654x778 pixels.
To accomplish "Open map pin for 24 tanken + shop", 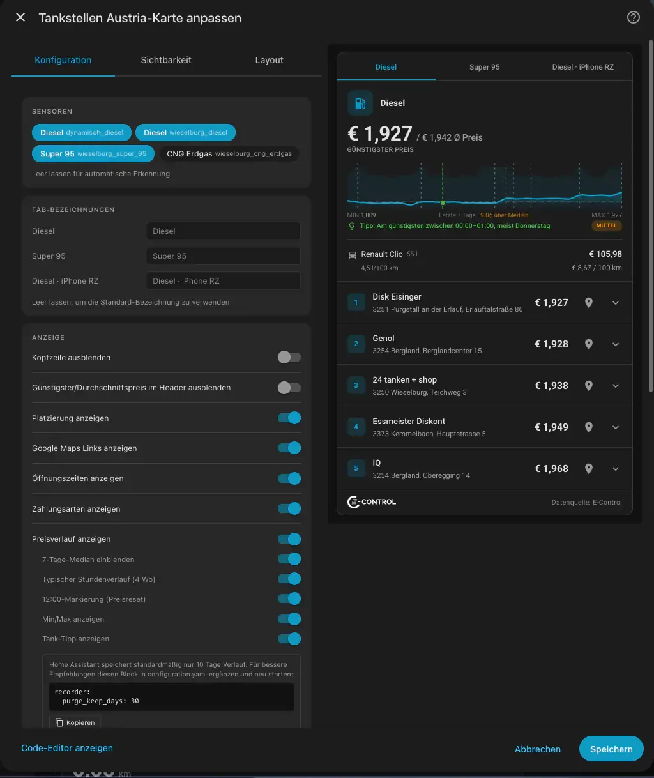I will (589, 386).
